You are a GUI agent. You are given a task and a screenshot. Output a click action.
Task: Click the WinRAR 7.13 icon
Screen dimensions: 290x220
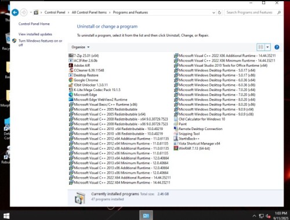(176, 149)
